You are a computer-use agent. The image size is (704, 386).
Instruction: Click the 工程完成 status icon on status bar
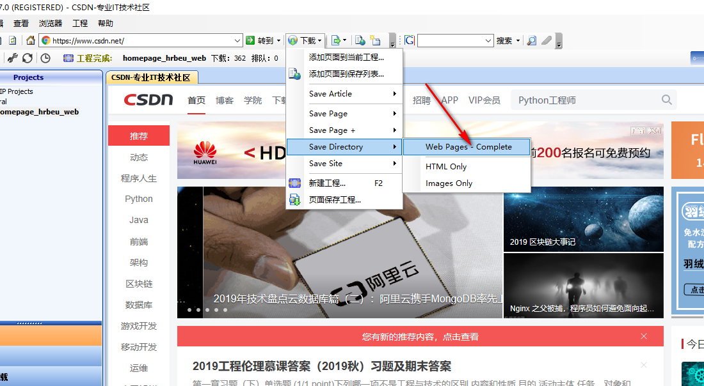point(68,58)
